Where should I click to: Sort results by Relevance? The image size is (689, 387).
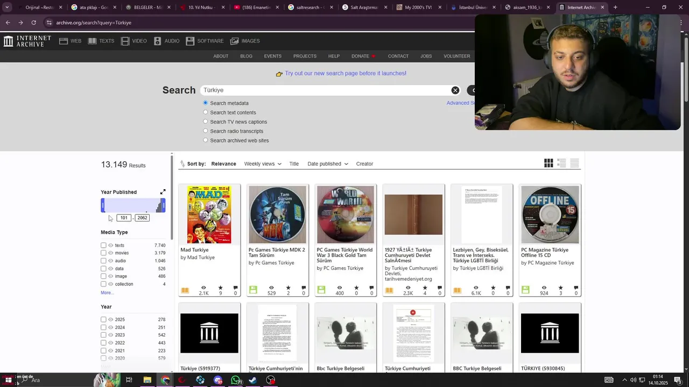click(x=223, y=164)
